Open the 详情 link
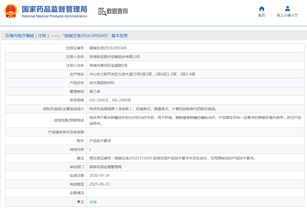Screen dimensions: 307x208 [93, 202]
